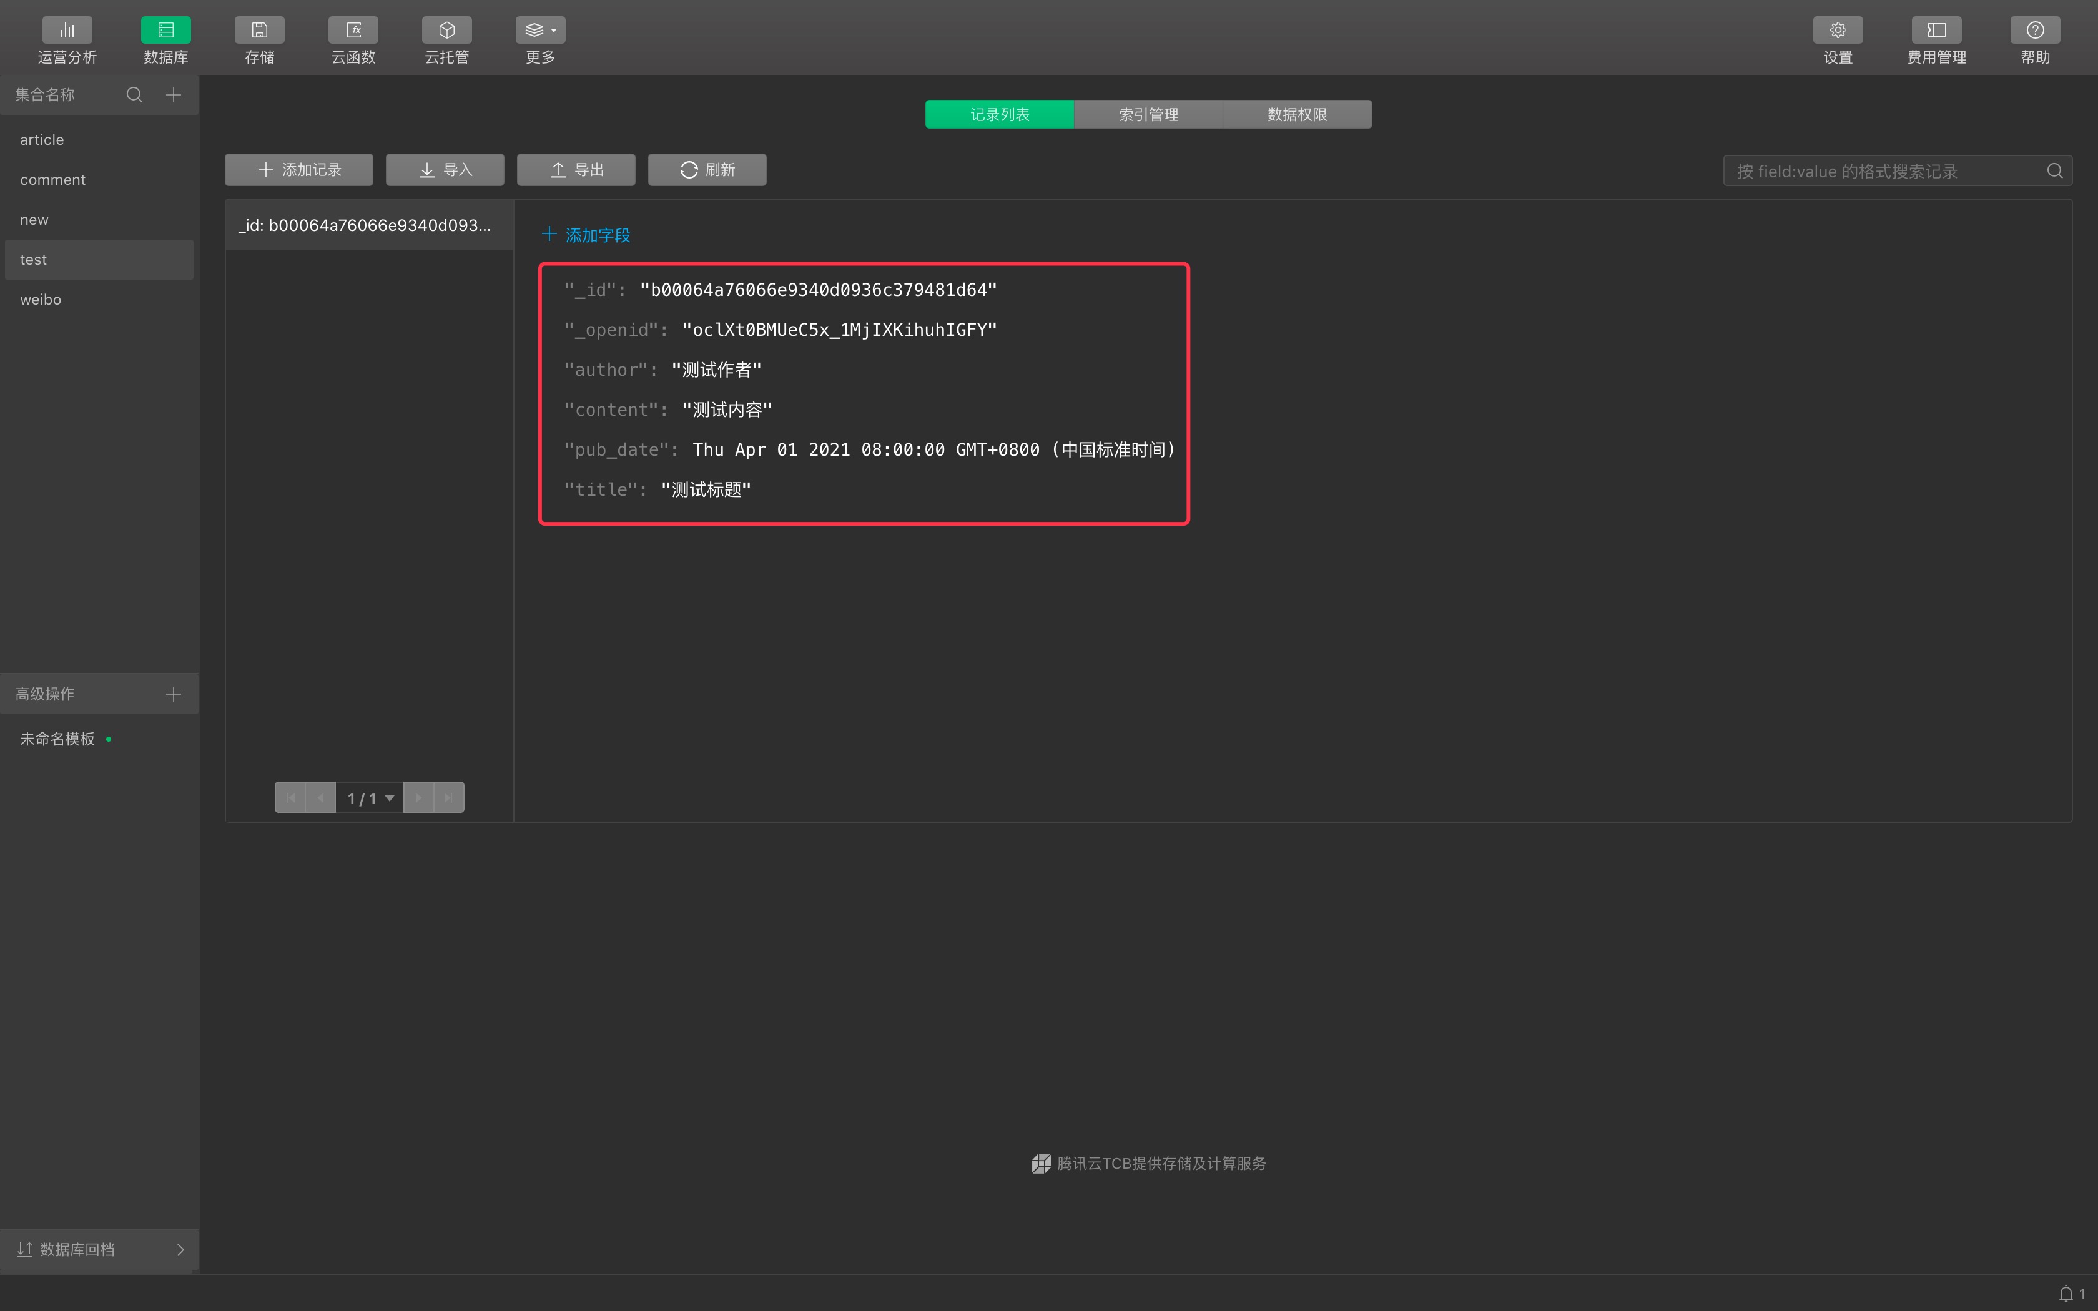Viewport: 2098px width, 1311px height.
Task: Open the notification bell icon
Action: [x=2066, y=1294]
